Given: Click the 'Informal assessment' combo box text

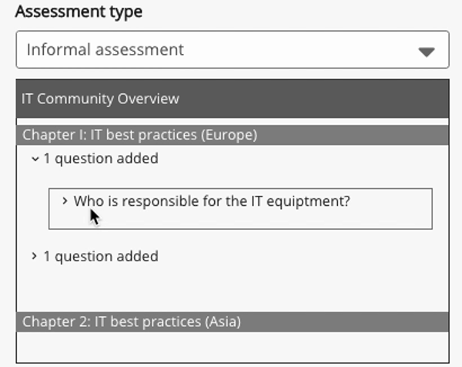Looking at the screenshot, I should 105,50.
